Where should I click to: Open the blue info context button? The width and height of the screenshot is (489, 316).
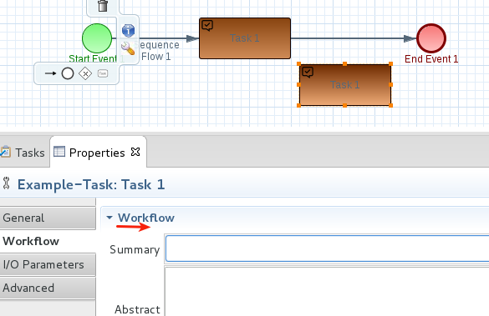[x=128, y=31]
